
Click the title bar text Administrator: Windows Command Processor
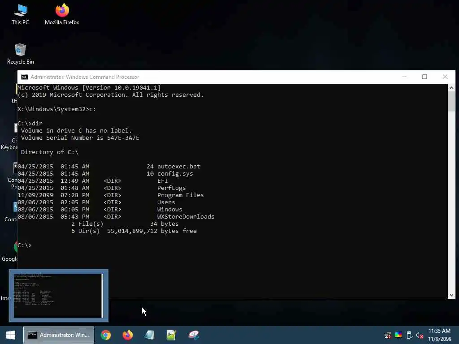pyautogui.click(x=85, y=77)
